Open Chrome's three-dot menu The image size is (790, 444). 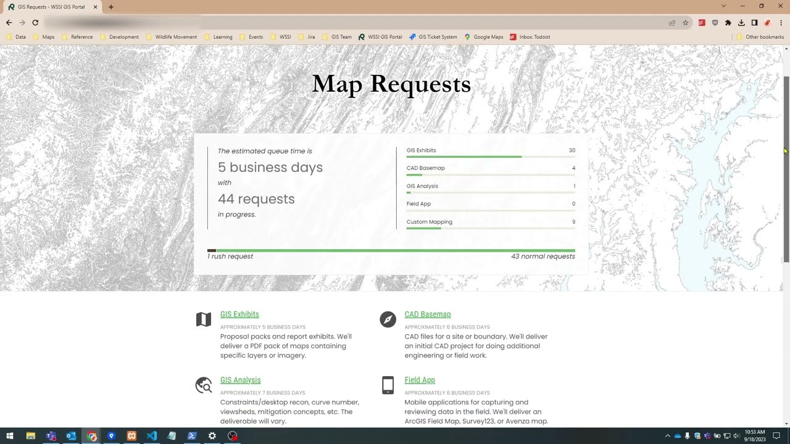click(x=781, y=23)
